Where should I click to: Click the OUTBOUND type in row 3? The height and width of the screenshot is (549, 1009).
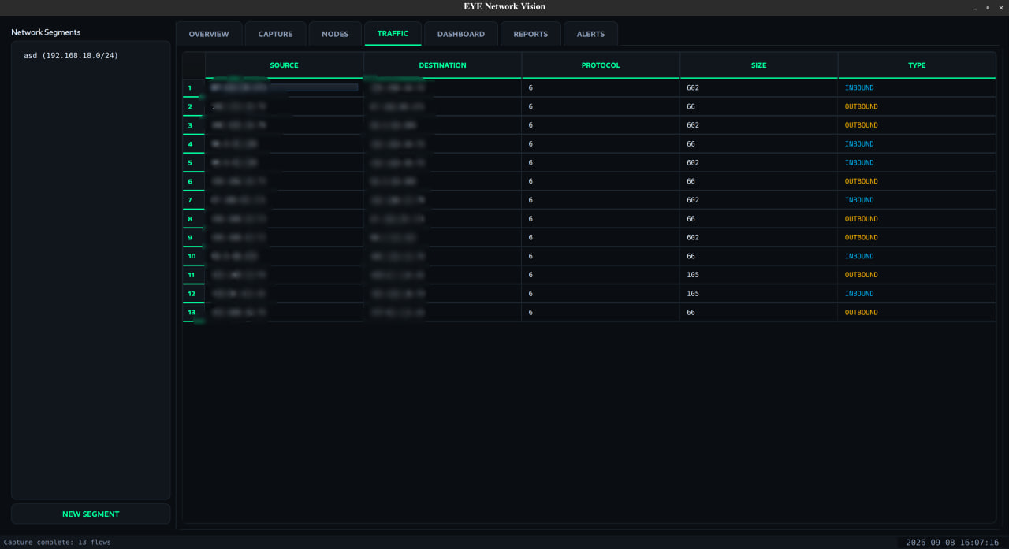(861, 125)
